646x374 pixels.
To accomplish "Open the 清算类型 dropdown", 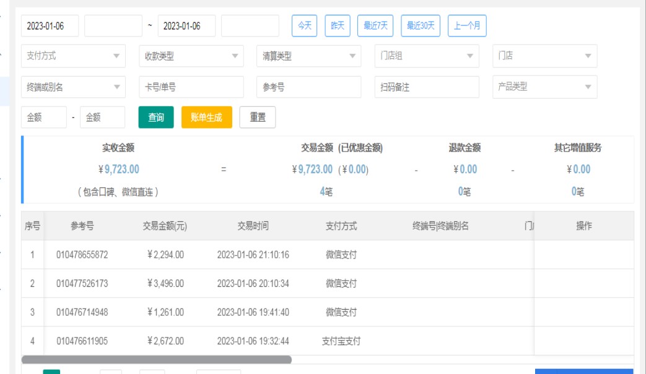I will pos(308,56).
